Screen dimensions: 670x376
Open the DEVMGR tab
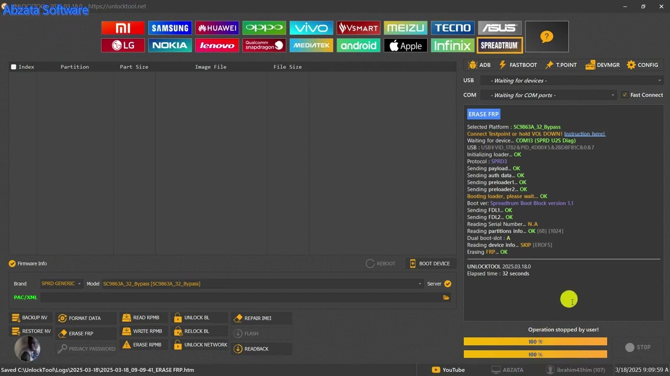[x=602, y=65]
